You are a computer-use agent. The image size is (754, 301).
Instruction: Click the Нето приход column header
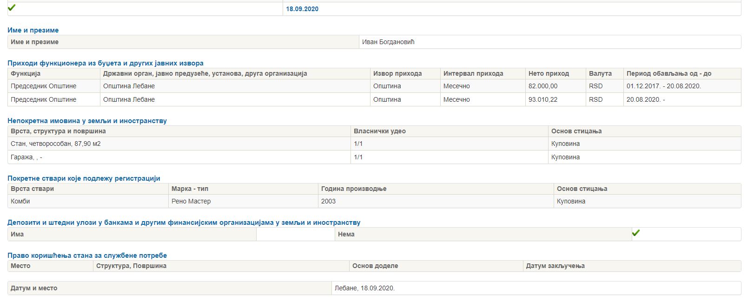click(549, 73)
